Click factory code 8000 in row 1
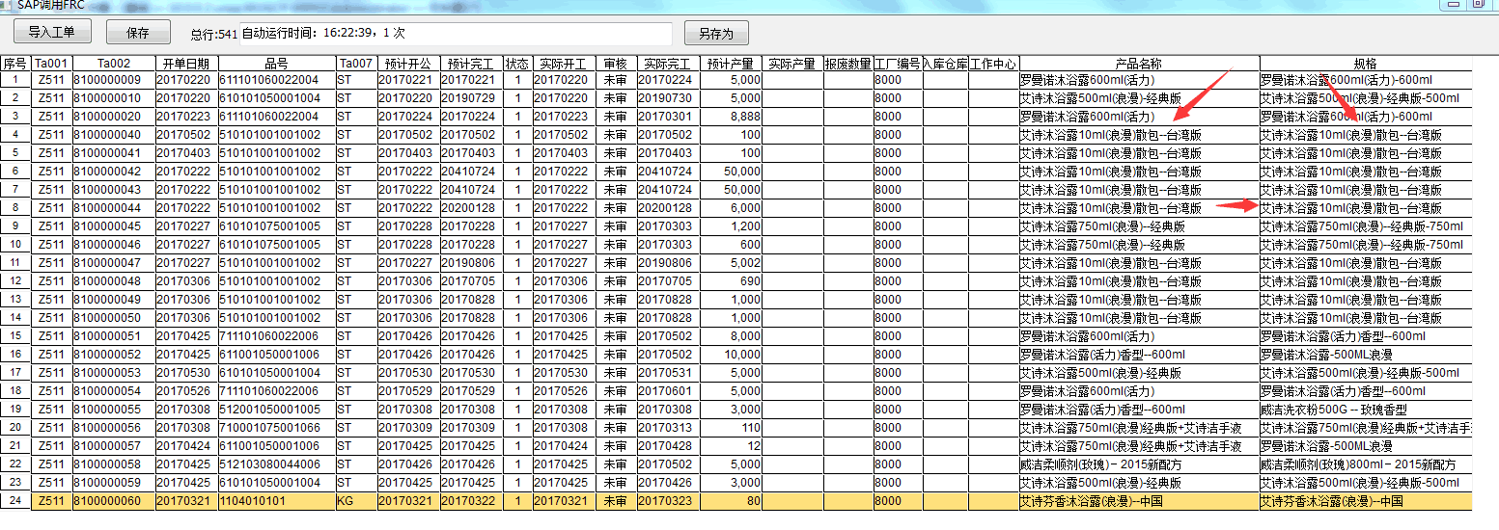The width and height of the screenshot is (1499, 530). 899,80
